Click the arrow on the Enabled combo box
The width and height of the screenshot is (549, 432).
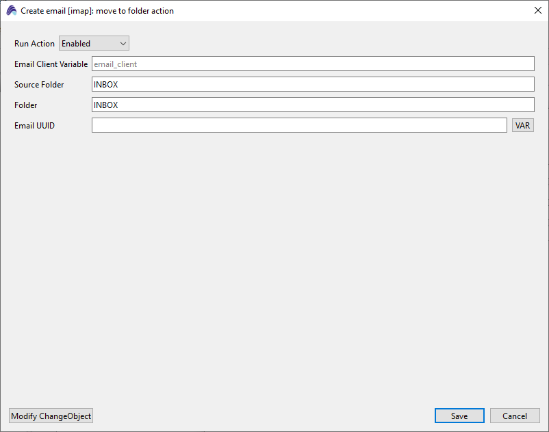pos(123,44)
